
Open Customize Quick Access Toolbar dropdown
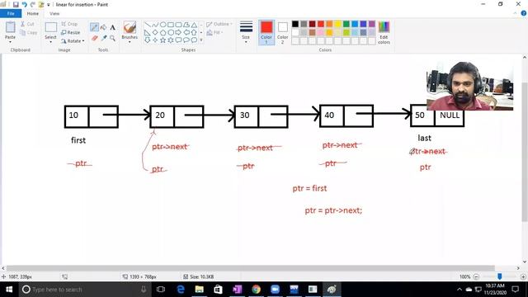[49, 5]
